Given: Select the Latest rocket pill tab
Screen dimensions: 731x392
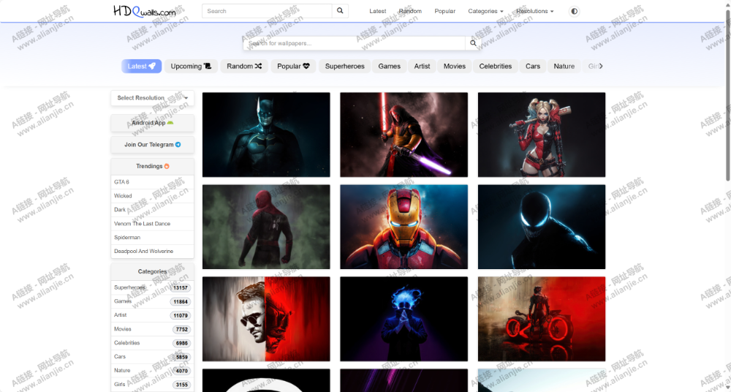Looking at the screenshot, I should pos(142,67).
